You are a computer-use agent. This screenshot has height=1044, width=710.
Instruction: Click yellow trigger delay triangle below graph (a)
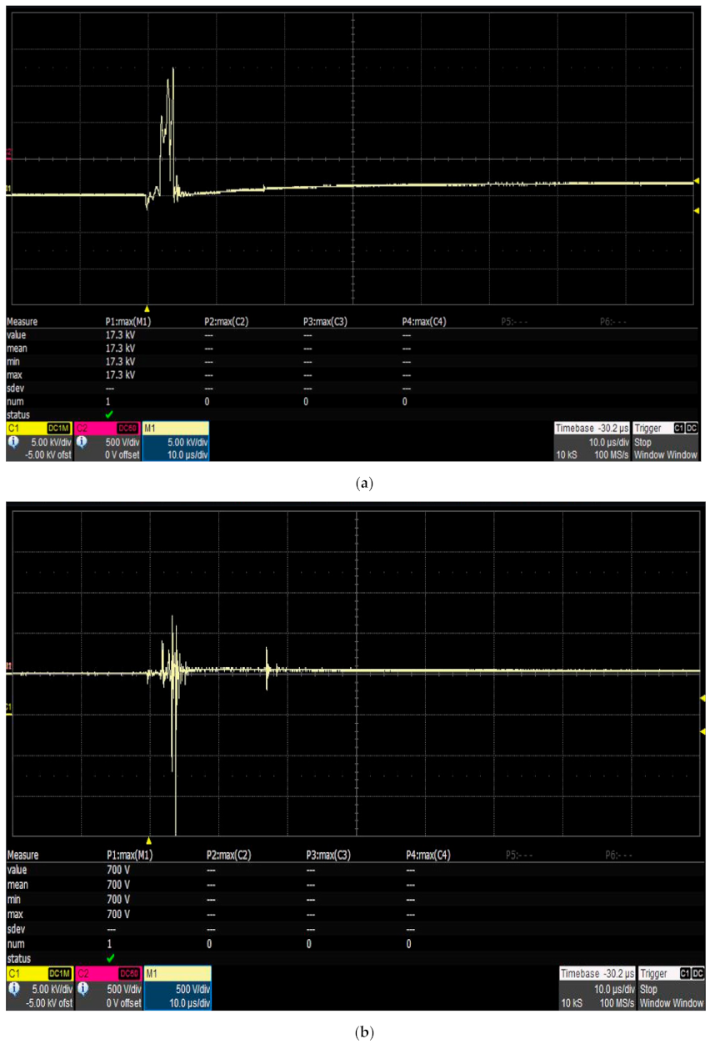(147, 308)
